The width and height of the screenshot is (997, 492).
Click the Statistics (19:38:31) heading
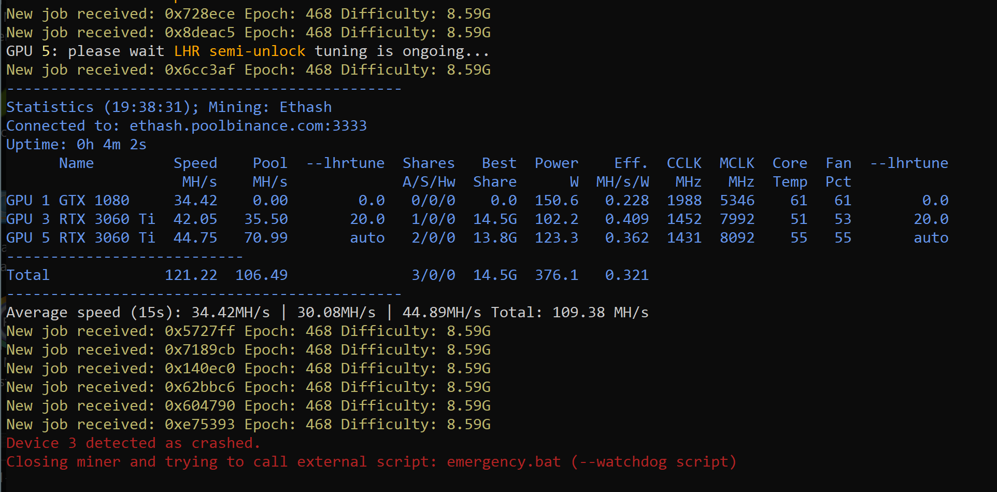click(102, 107)
